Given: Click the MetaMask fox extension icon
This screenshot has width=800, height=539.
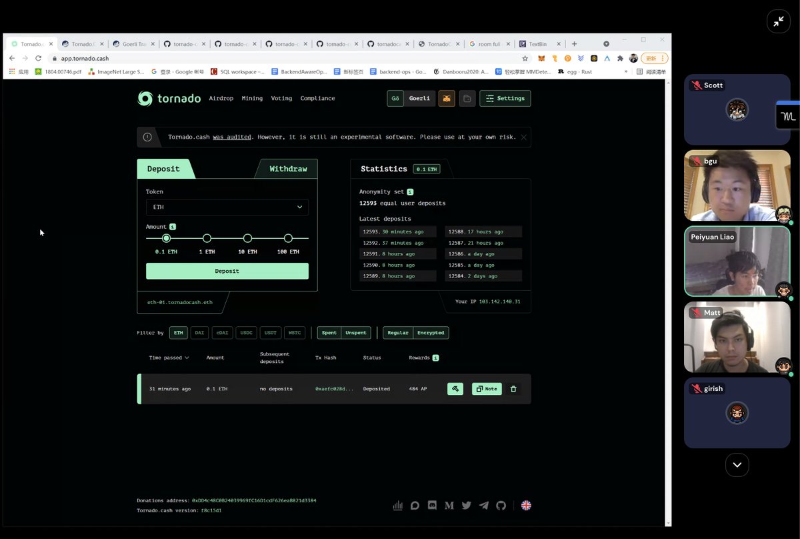Looking at the screenshot, I should [x=541, y=58].
